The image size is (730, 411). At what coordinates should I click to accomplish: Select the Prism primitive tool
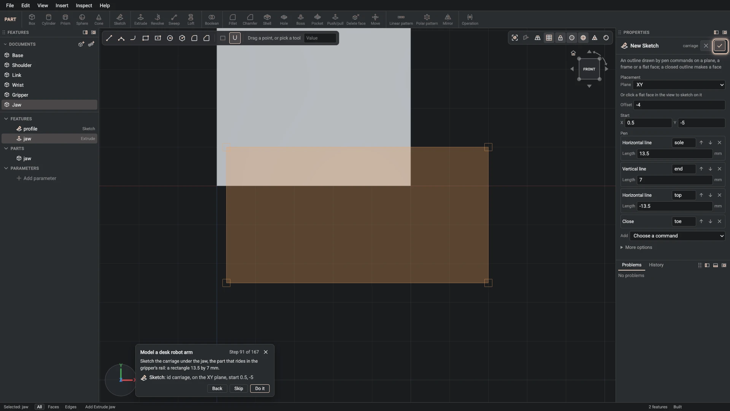coord(65,19)
